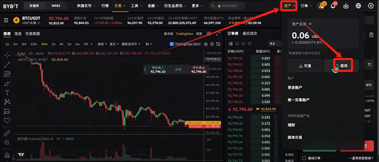Image resolution: width=379 pixels, height=162 pixels.
Task: Switch to the 最近成交 tab
Action: click(250, 33)
